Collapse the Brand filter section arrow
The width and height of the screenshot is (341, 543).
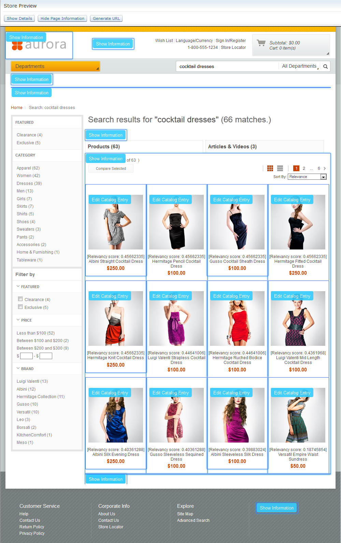18,368
